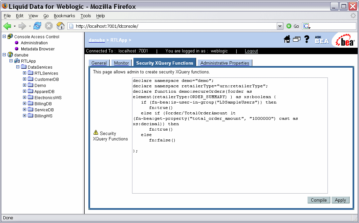This screenshot has width=359, height=223.
Task: Click the stop loading icon
Action: pos(48,26)
